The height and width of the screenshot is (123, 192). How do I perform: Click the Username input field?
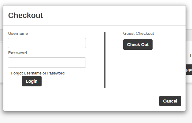click(47, 43)
